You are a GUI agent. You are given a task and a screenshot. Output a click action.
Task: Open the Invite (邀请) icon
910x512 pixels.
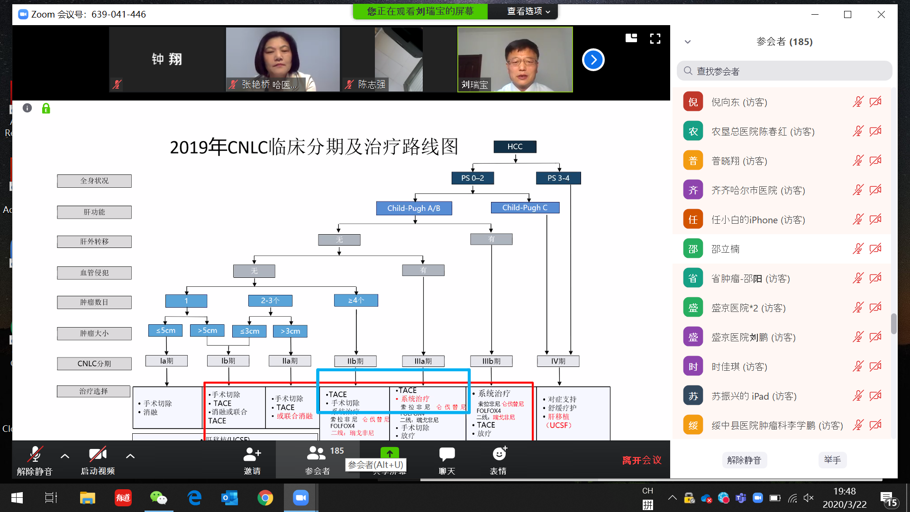click(x=252, y=454)
